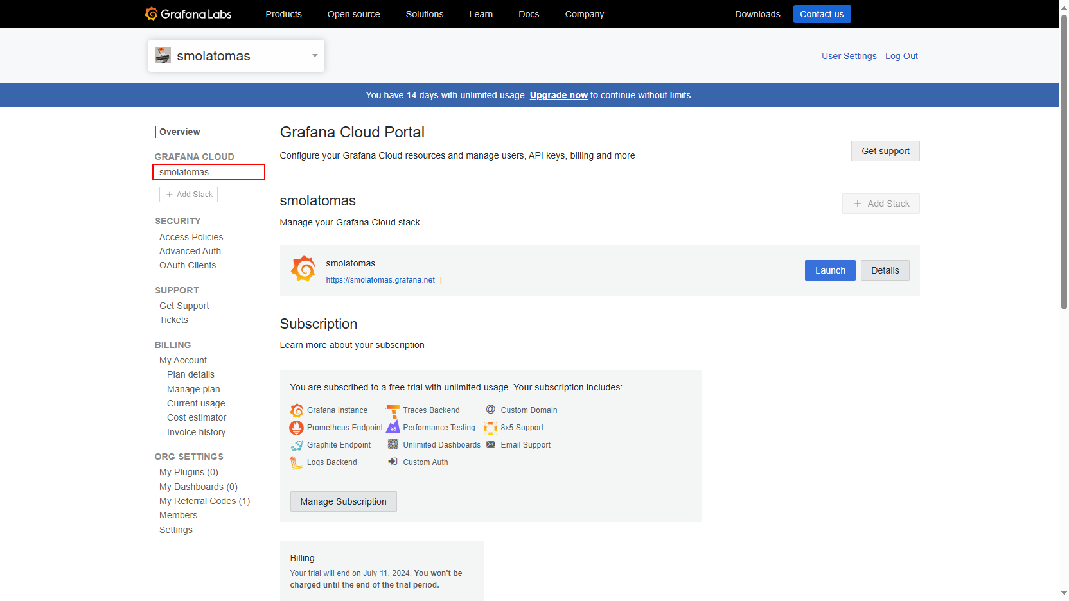
Task: Click the 'Grafana Cloud Portal' heading
Action: pos(352,132)
